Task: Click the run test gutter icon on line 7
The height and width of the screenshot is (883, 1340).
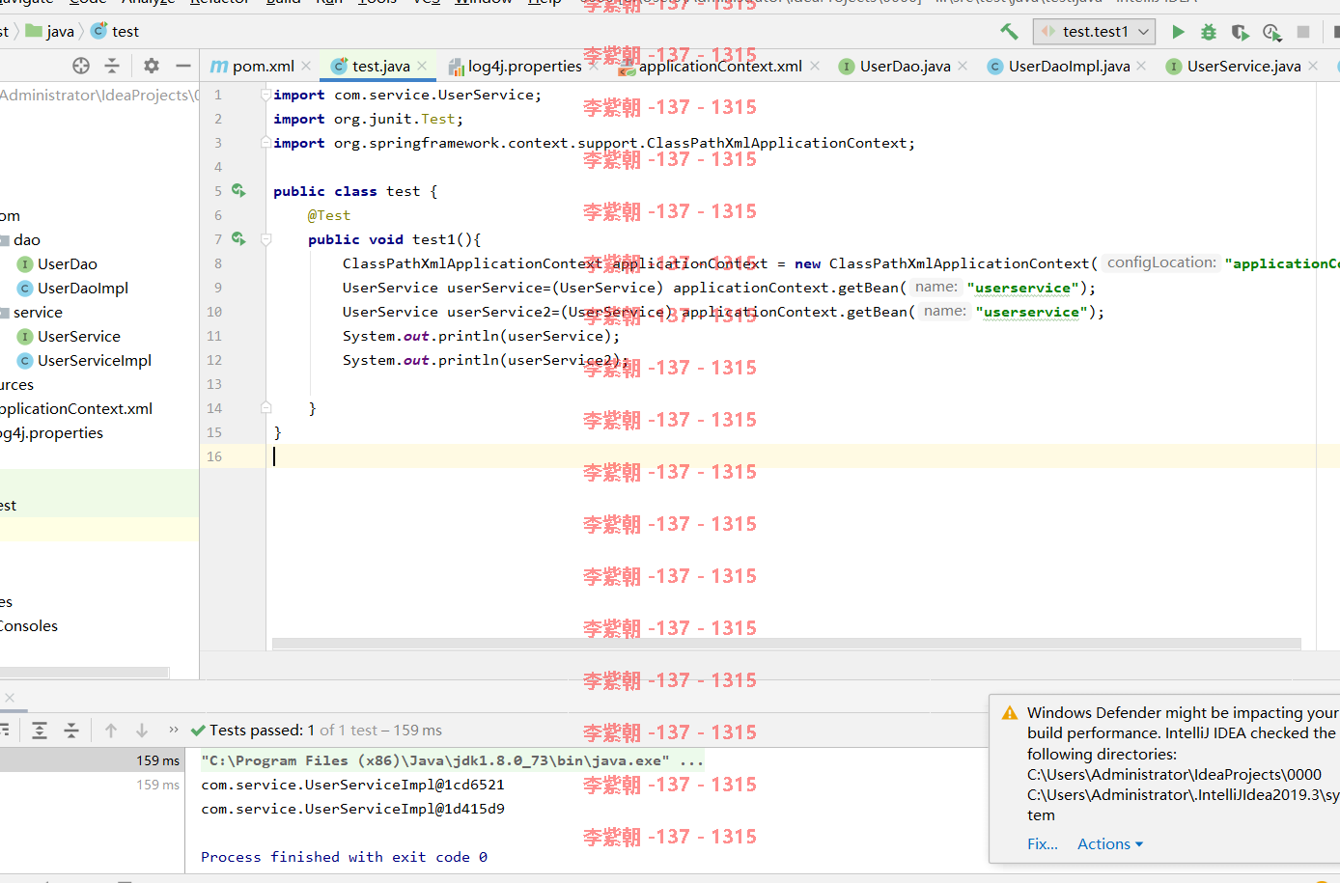Action: [x=238, y=239]
